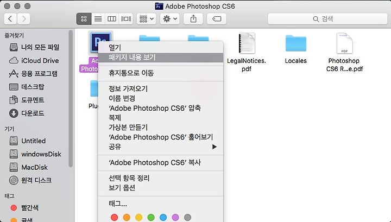Select 원격 디스크 in sidebar
391x222 pixels.
tap(30, 180)
